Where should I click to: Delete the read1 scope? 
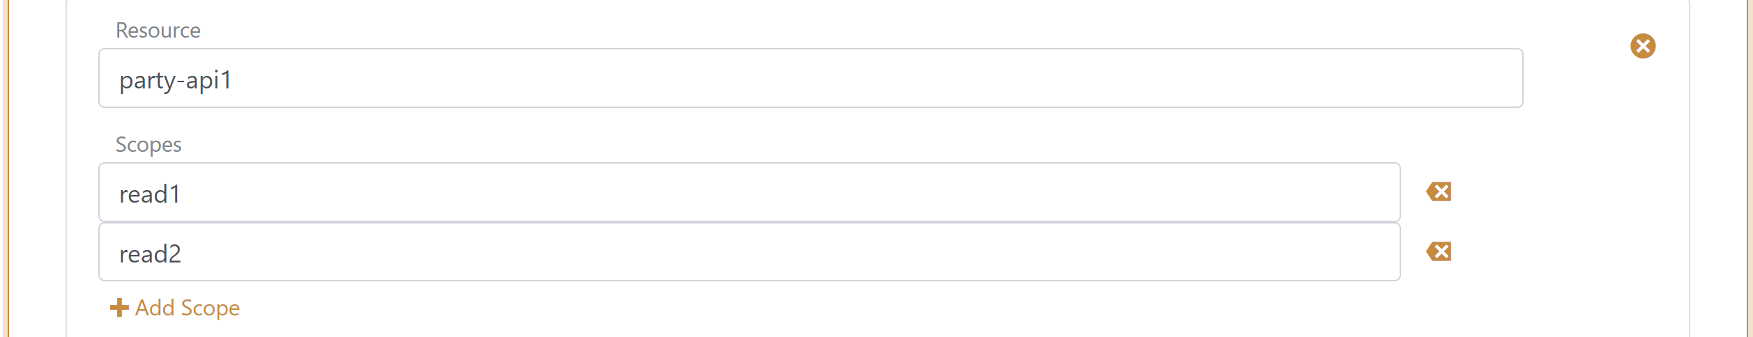(1439, 191)
